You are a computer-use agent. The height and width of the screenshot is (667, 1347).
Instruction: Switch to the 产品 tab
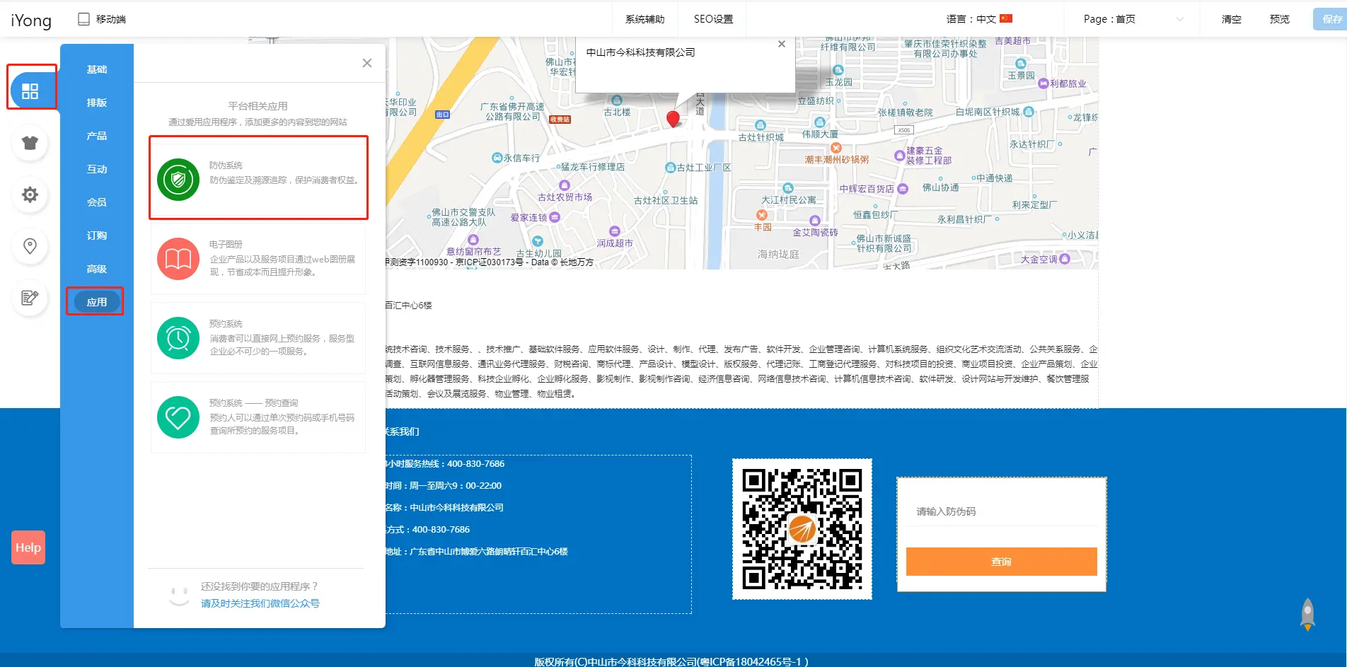(x=97, y=136)
